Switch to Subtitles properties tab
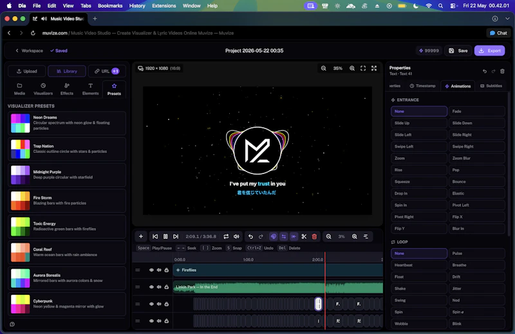This screenshot has width=515, height=334. coord(491,86)
